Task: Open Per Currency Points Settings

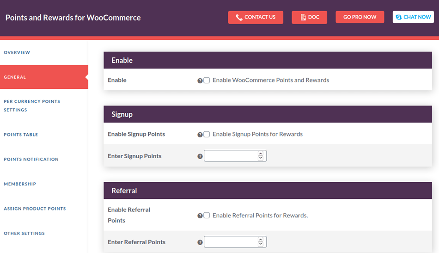Action: click(x=32, y=105)
